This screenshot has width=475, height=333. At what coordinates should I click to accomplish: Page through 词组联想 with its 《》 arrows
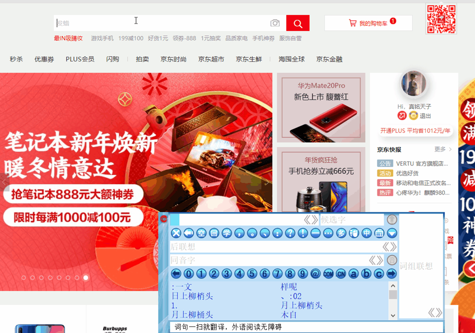[435, 312]
